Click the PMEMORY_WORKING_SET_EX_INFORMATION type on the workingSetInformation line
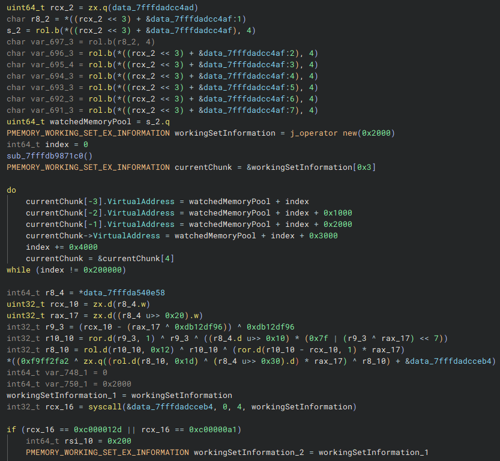Image resolution: width=500 pixels, height=461 pixels. click(88, 133)
